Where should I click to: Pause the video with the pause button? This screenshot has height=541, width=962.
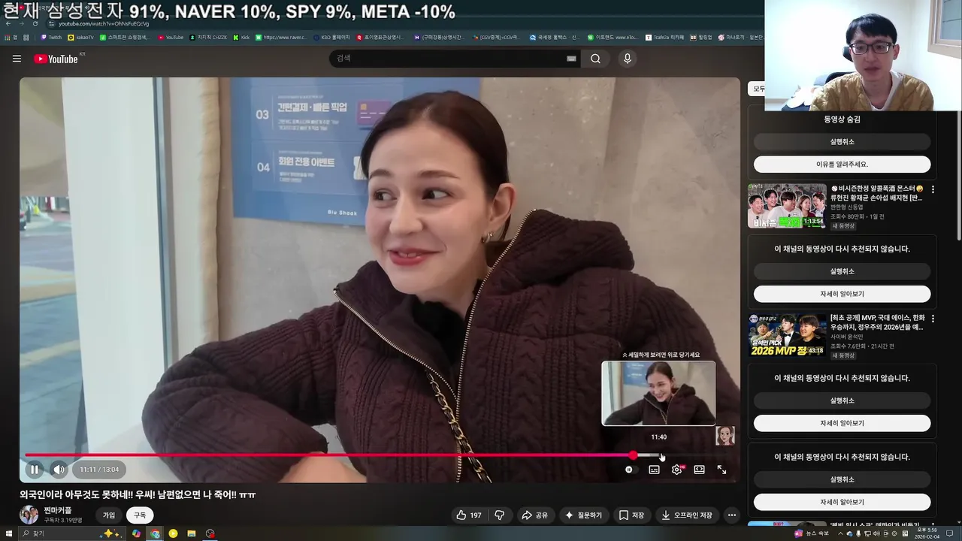pos(35,470)
